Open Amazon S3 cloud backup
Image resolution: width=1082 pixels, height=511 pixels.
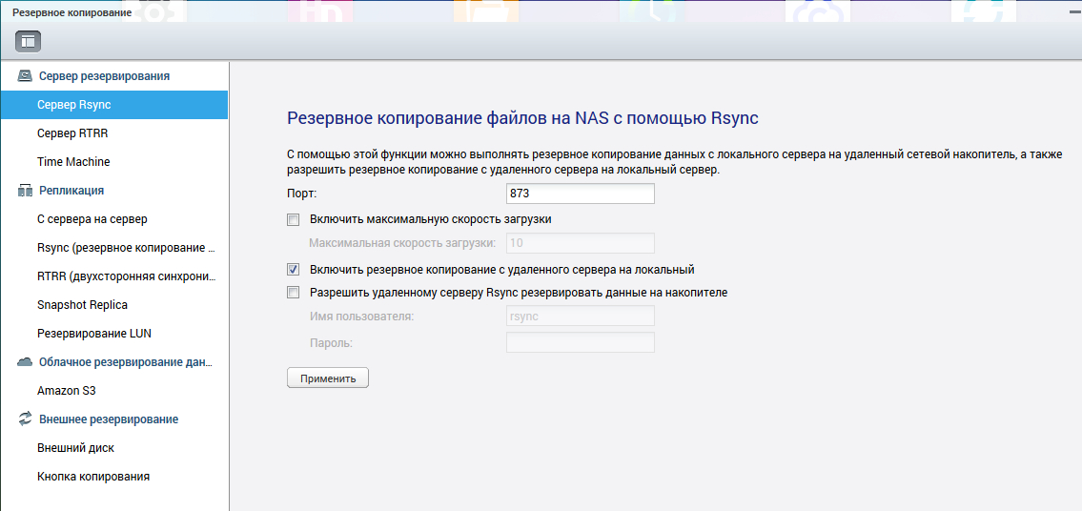(67, 391)
